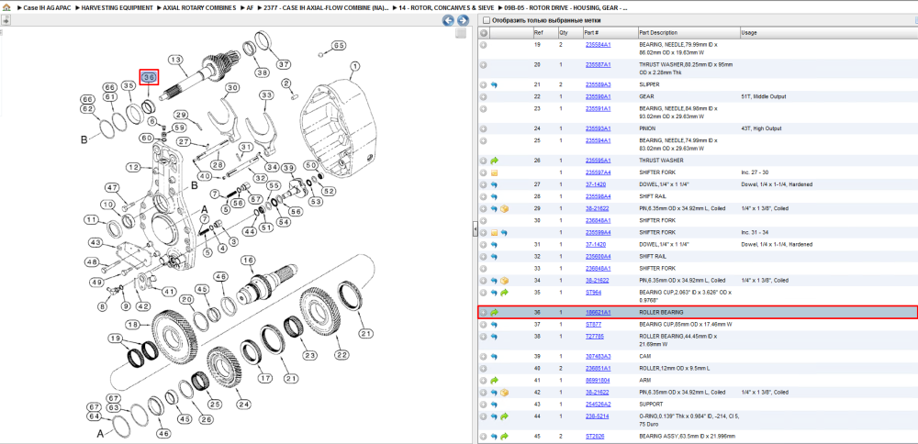Click yellow note icon on 235597A4 row
This screenshot has width=918, height=444.
(x=494, y=172)
